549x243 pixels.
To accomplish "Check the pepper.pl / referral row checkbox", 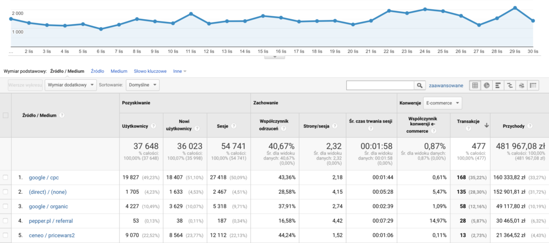I will coord(5,221).
